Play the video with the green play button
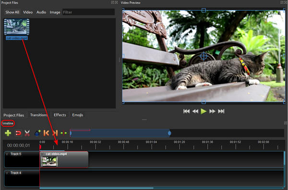The image size is (288, 190). [204, 111]
